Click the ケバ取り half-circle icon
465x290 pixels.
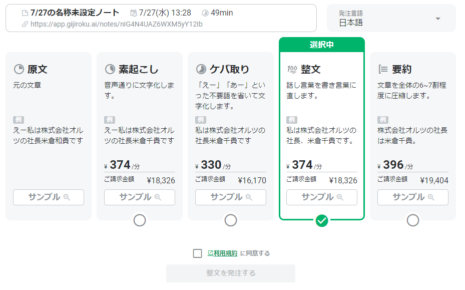[201, 69]
